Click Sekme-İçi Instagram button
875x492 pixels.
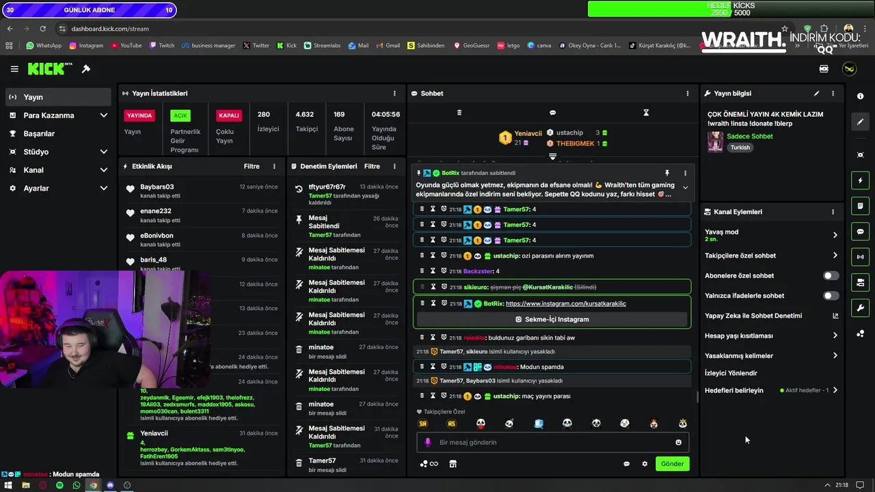[552, 319]
